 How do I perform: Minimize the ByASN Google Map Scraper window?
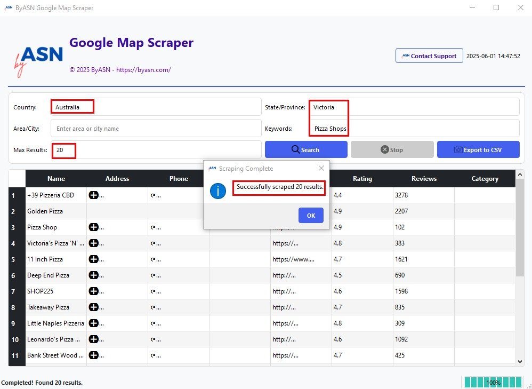pos(472,7)
